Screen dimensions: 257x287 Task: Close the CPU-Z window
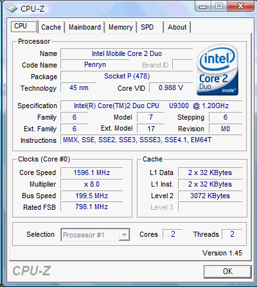[240, 6]
